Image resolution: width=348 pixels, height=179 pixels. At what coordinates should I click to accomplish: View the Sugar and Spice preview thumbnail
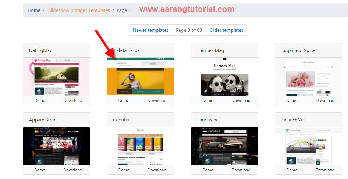click(308, 77)
